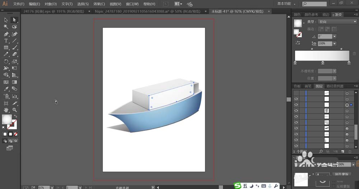The image size is (359, 189).
Task: Select the Gradient tool in toolbox
Action: click(x=14, y=82)
